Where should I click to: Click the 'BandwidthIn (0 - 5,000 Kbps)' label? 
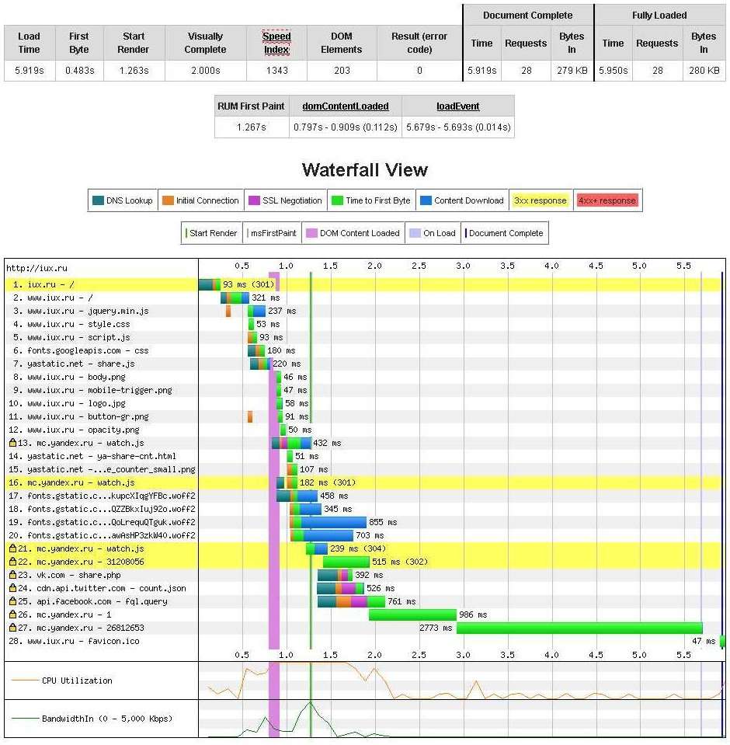107,719
